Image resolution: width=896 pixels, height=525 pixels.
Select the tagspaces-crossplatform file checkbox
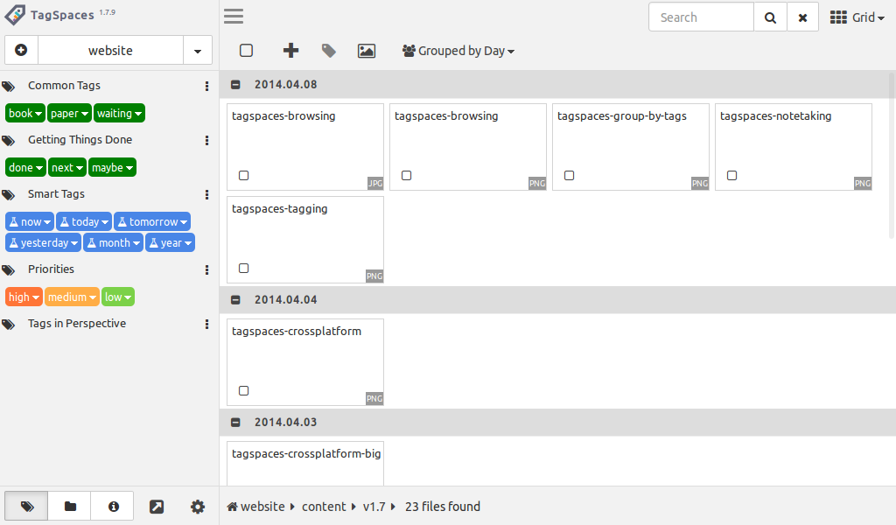point(243,391)
